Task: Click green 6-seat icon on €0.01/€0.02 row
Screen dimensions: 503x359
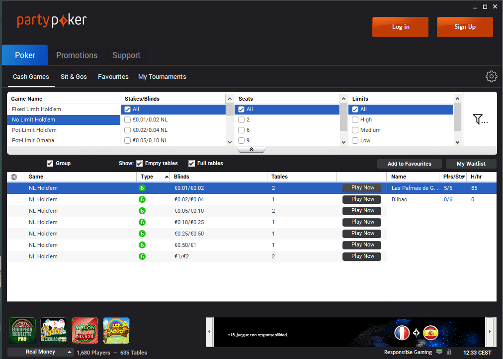Action: tap(142, 188)
